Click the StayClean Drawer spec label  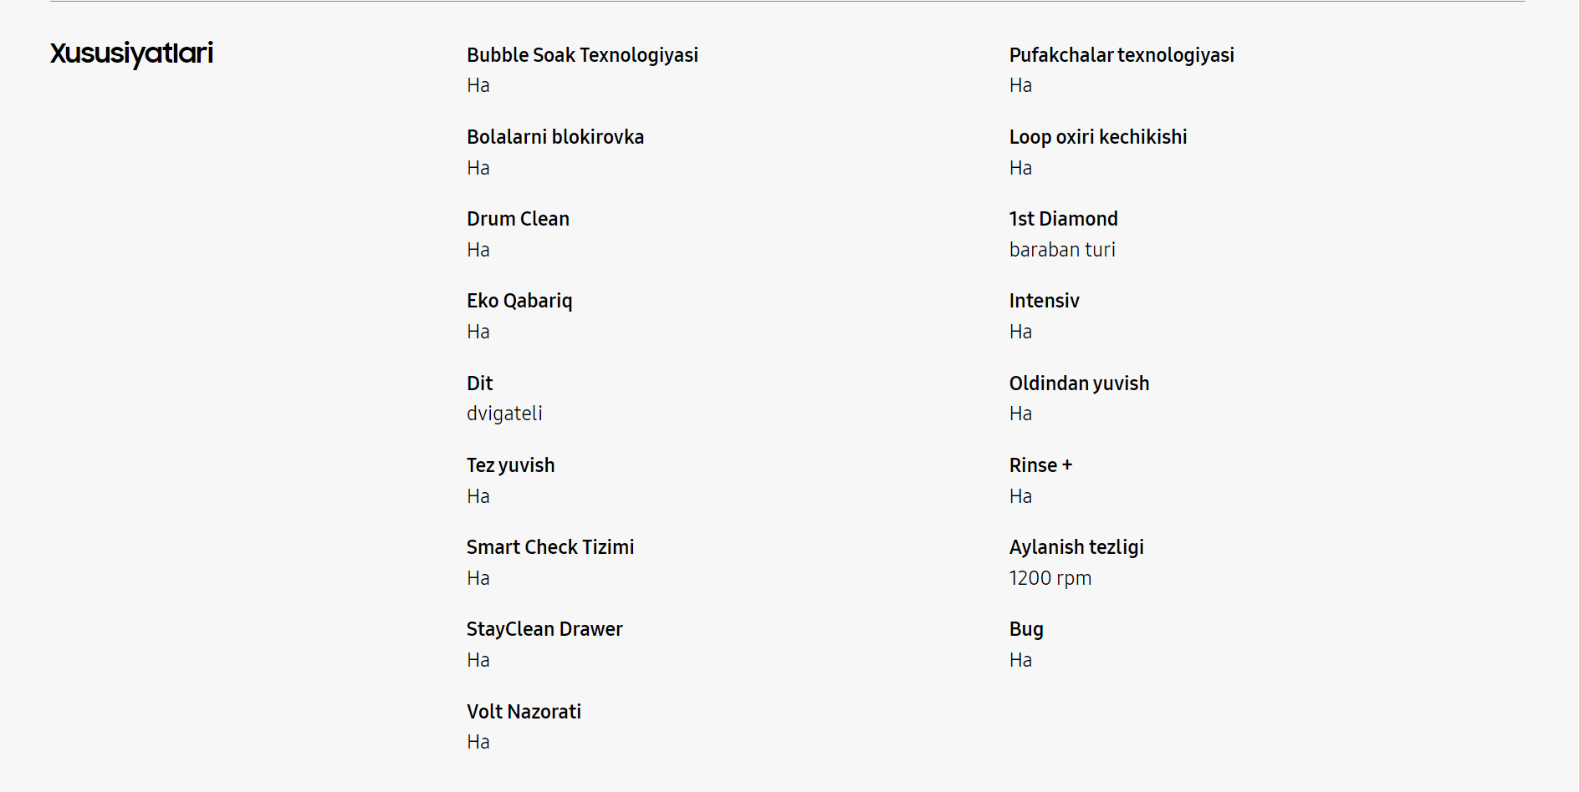[544, 629]
